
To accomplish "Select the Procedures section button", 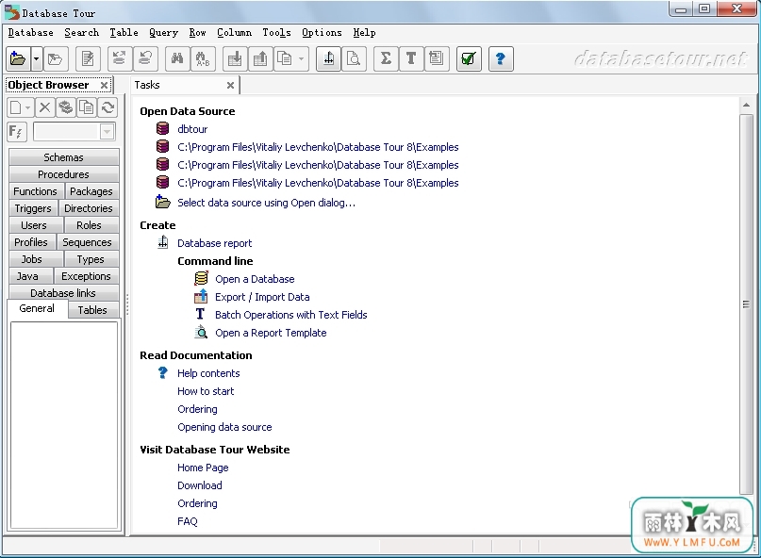I will 63,174.
